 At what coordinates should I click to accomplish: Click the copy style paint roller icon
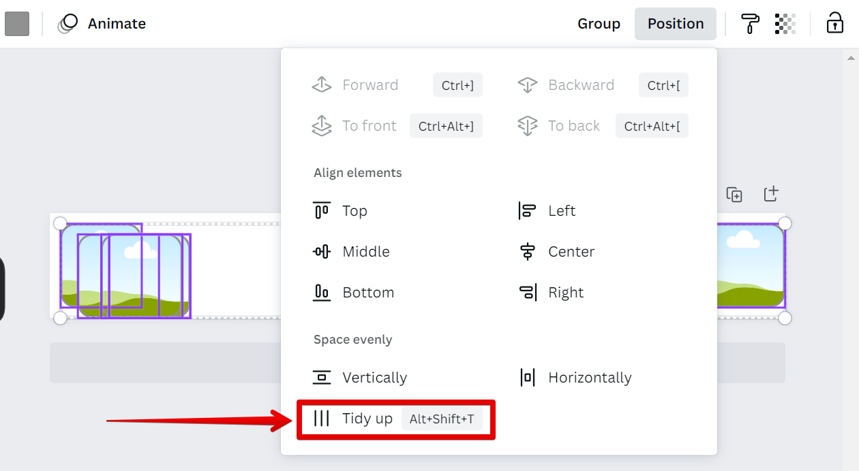tap(750, 24)
